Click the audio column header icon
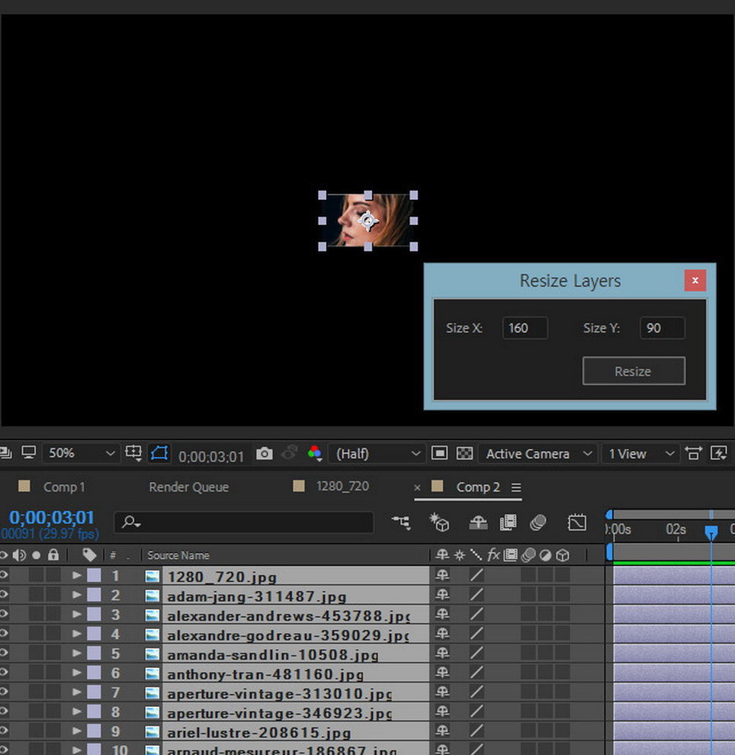Screen dimensions: 735x755 tap(19, 555)
